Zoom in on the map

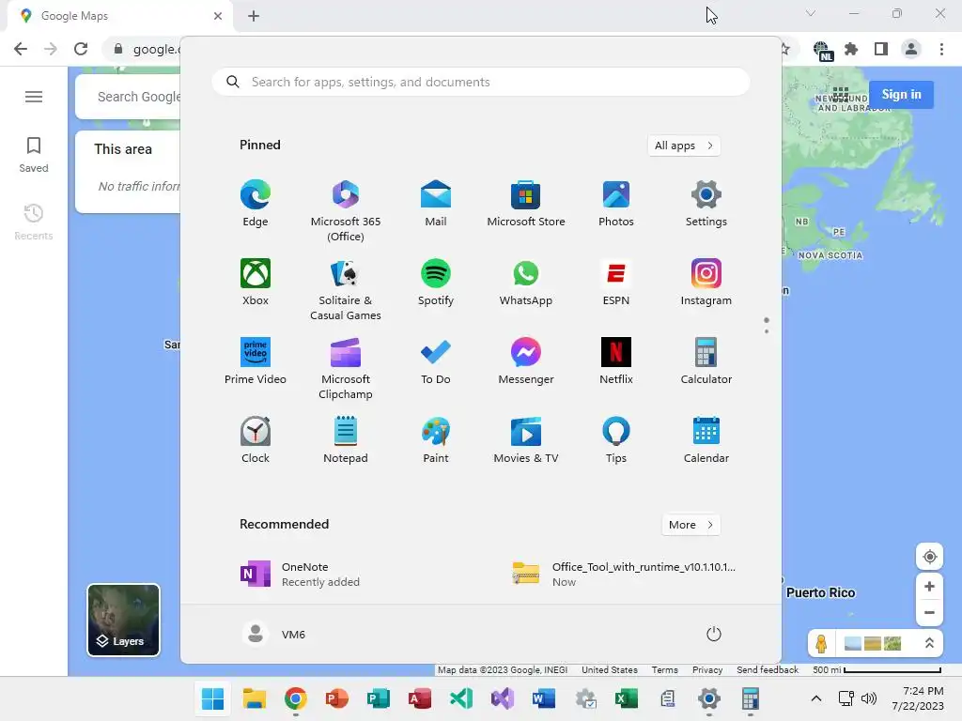(929, 586)
